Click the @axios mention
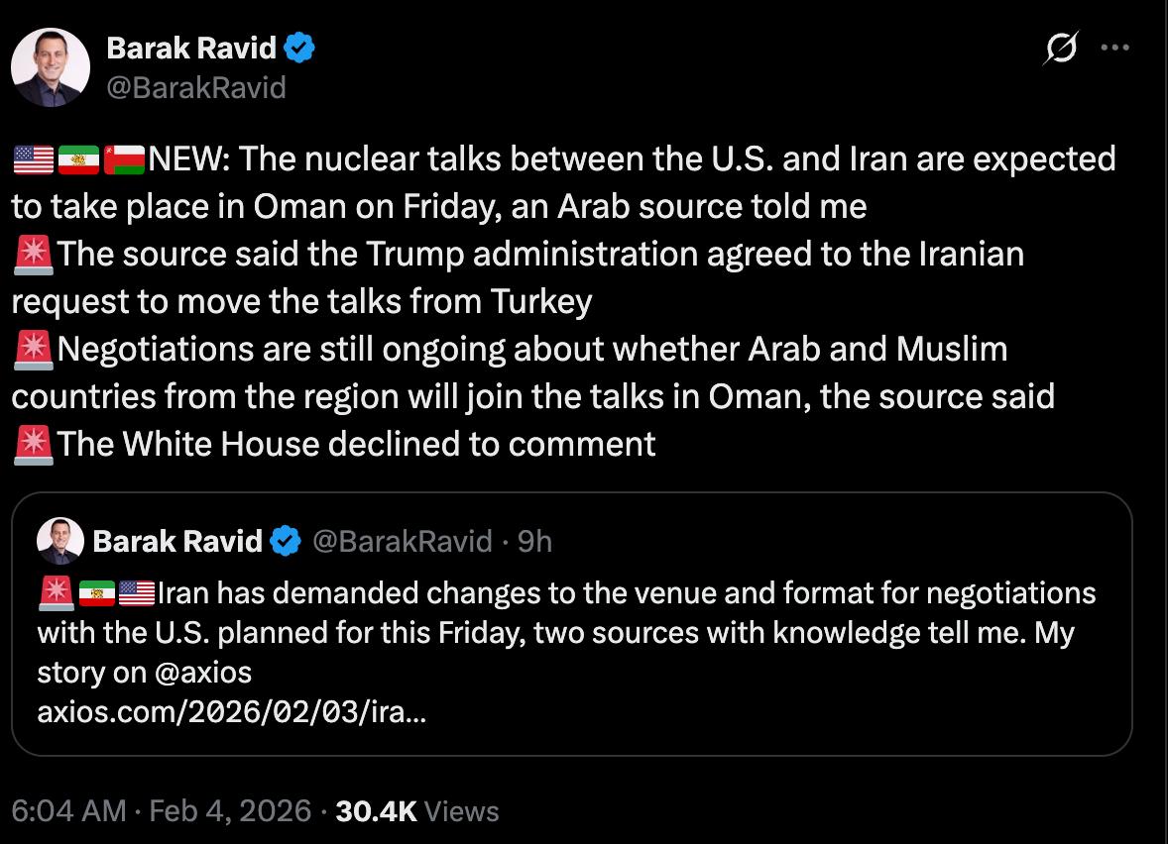1168x844 pixels. [x=203, y=673]
